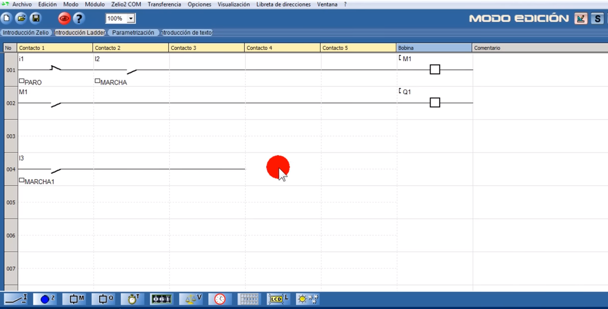Open a project file via folder icon

coord(21,18)
